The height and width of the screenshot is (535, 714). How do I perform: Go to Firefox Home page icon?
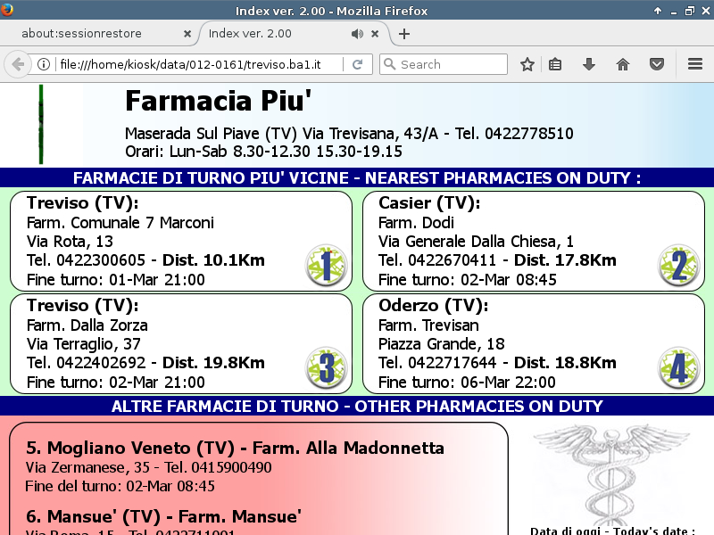623,64
